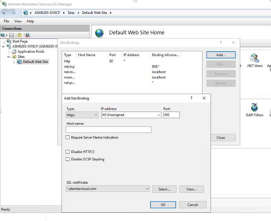Click OK to add the binding

click(163, 205)
